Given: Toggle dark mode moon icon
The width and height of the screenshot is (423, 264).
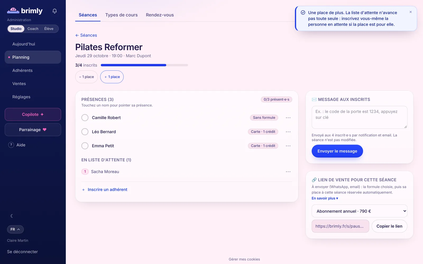Looking at the screenshot, I should tap(12, 216).
